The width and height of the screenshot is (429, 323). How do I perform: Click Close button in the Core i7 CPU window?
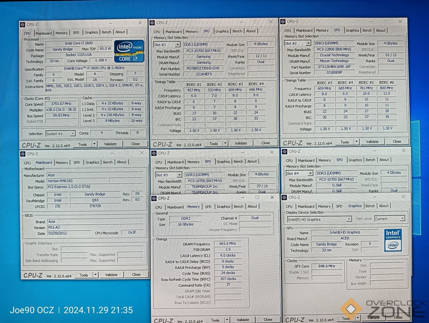tap(135, 144)
